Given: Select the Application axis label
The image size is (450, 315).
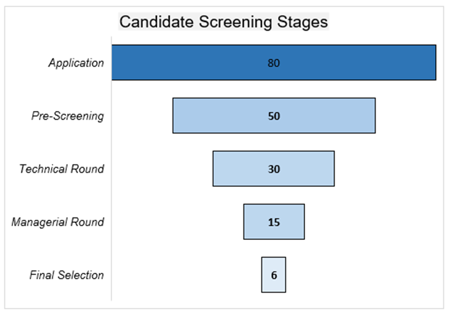Looking at the screenshot, I should 76,63.
